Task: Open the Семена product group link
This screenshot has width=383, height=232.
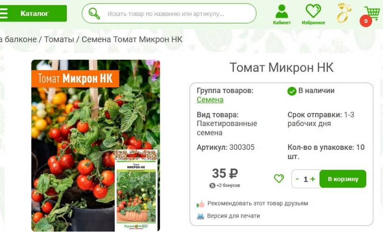Action: [210, 99]
